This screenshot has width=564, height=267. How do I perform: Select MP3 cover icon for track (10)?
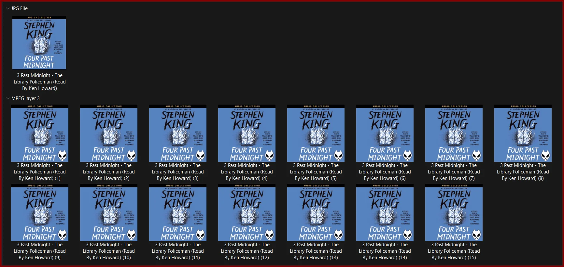(x=109, y=212)
